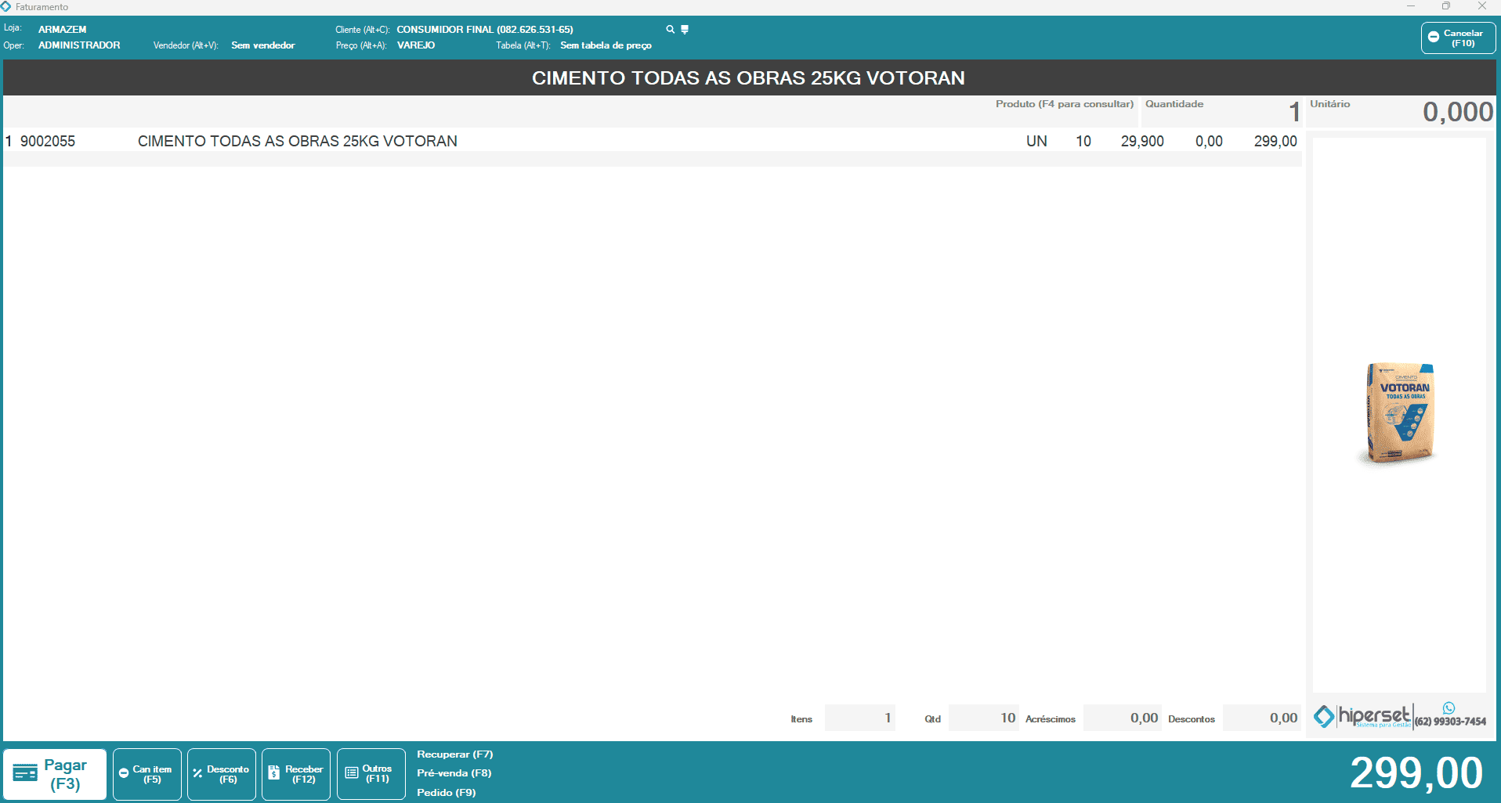Image resolution: width=1501 pixels, height=803 pixels.
Task: Click the Quantidade field
Action: [x=1221, y=113]
